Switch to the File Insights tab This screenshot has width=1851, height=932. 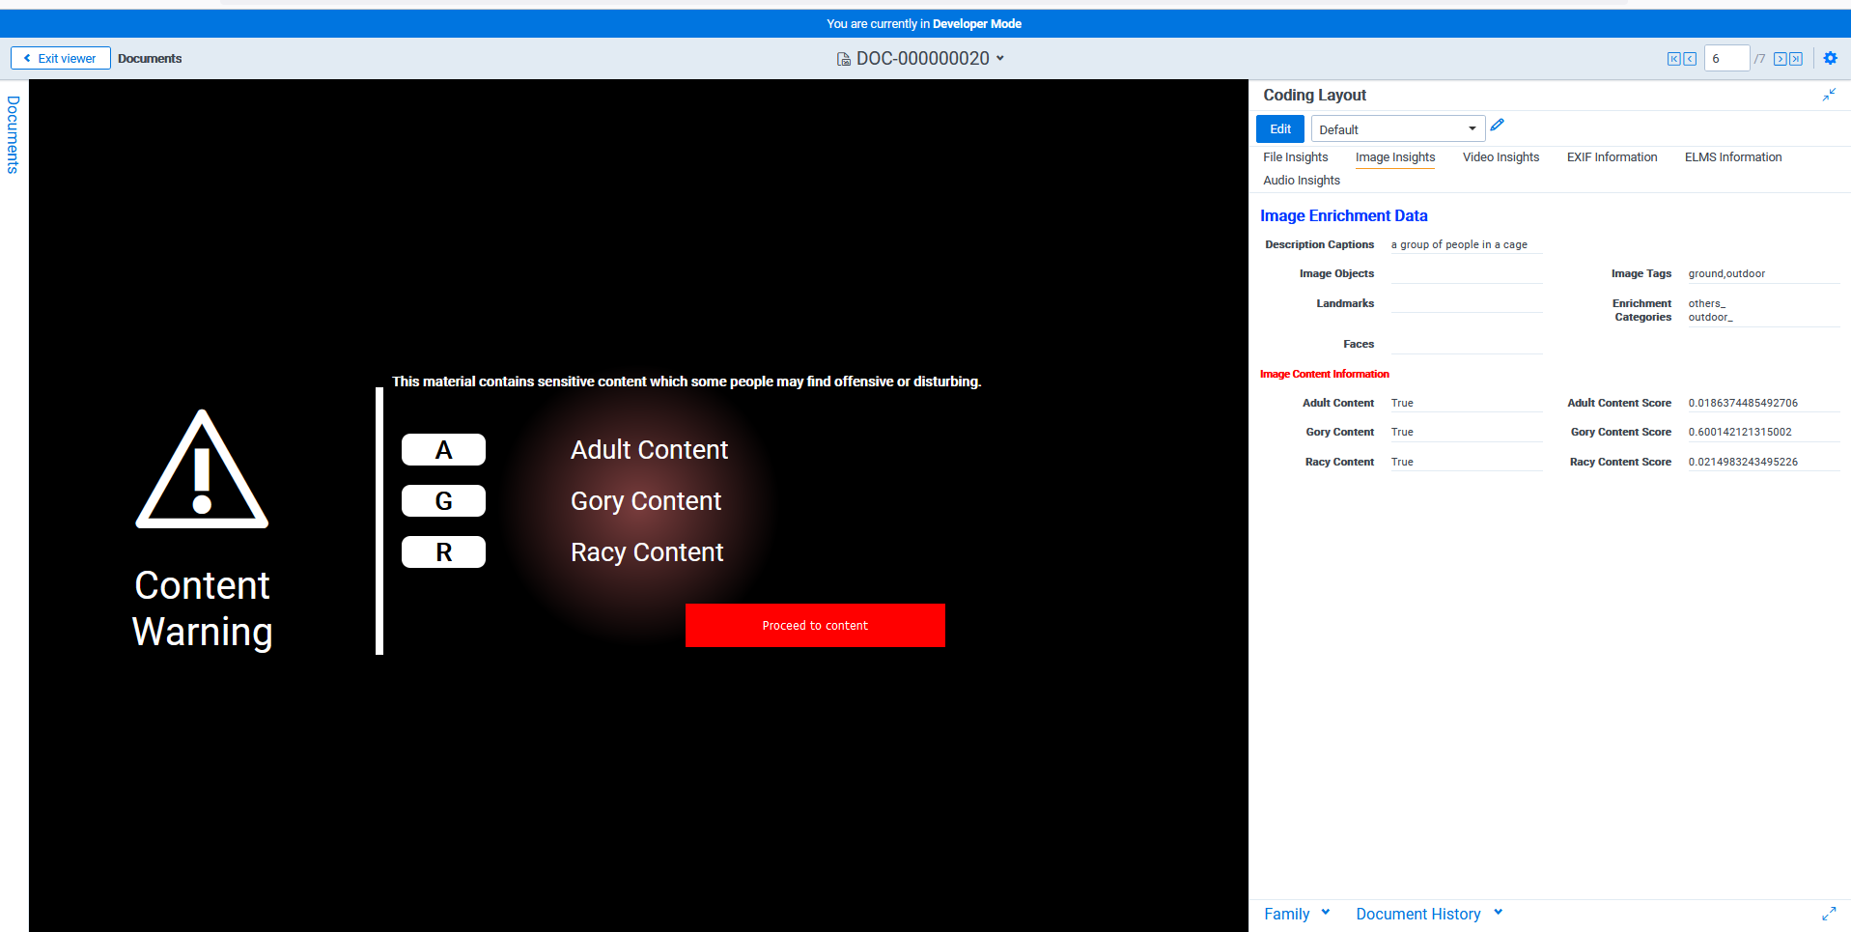[1295, 157]
